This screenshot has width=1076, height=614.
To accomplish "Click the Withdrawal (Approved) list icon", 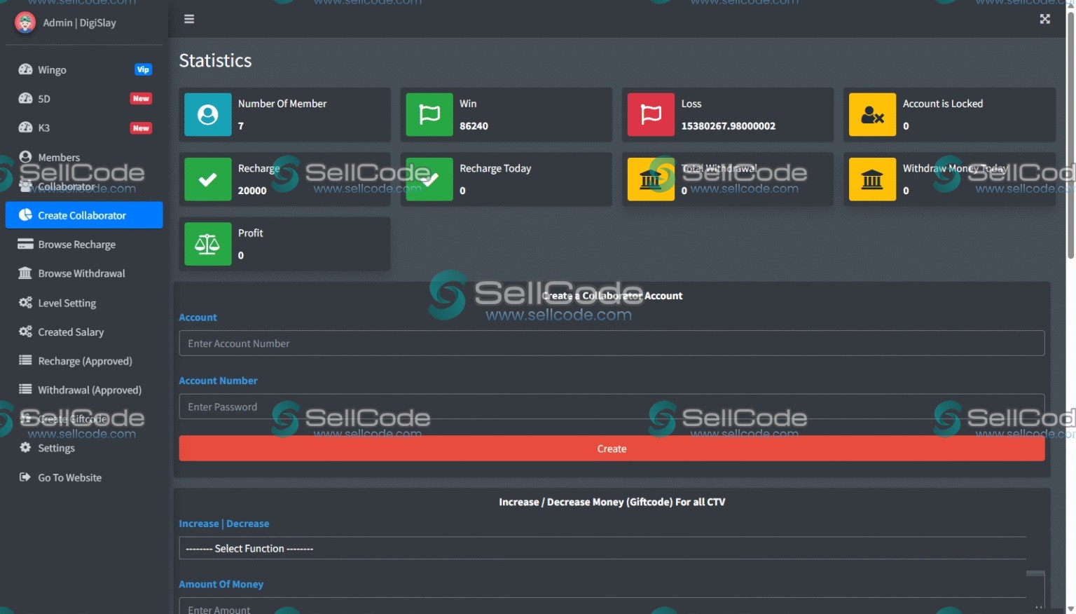I will (25, 390).
